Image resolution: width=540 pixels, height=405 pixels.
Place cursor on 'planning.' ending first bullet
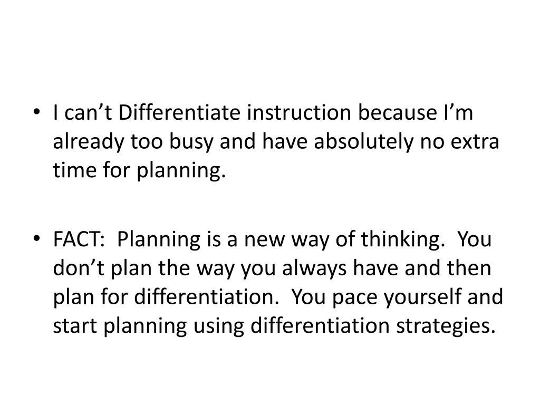(x=181, y=171)
